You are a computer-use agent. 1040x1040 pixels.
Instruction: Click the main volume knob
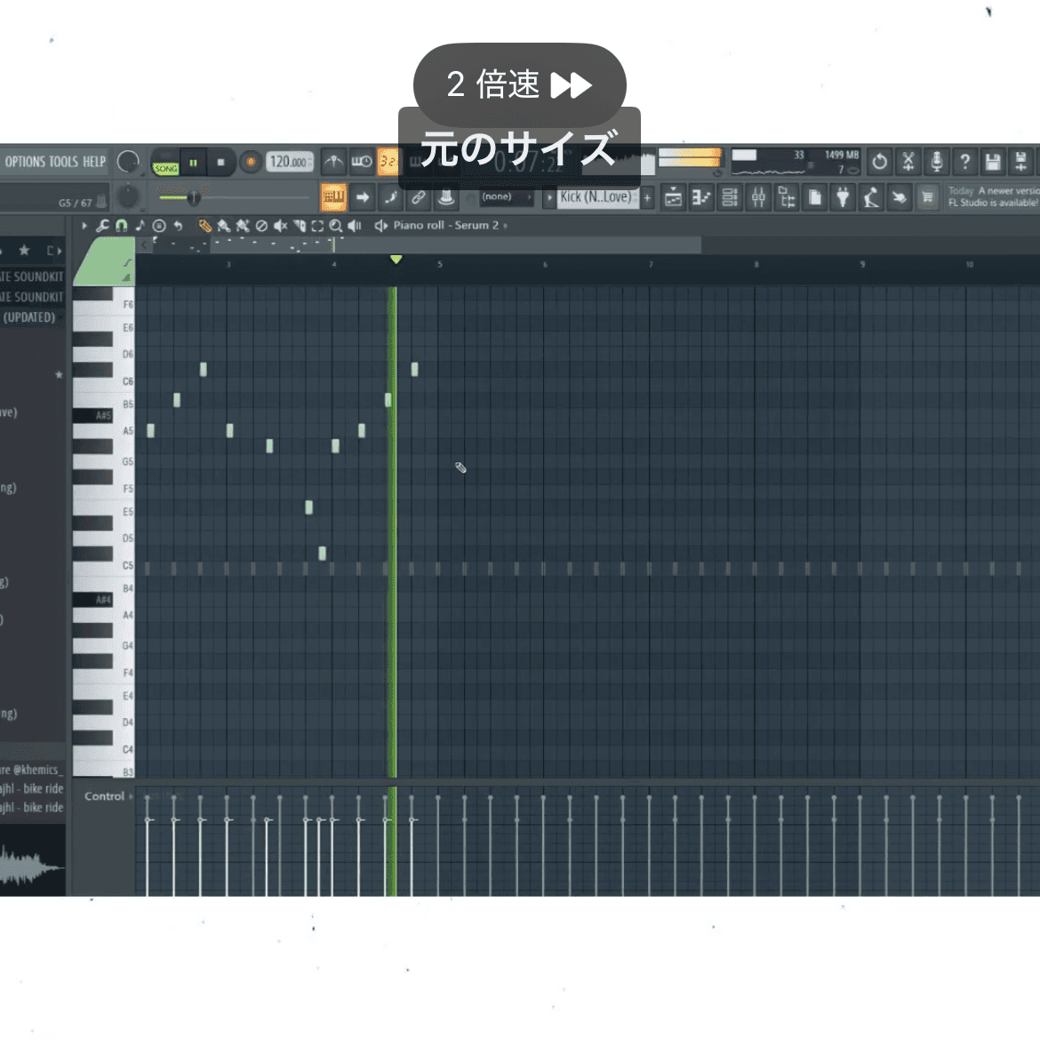tap(128, 162)
